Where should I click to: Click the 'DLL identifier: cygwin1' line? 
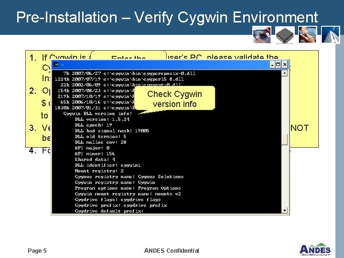(x=107, y=165)
